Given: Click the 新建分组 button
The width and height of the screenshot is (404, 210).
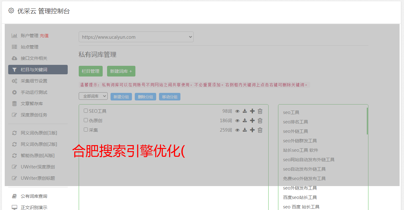Looking at the screenshot, I should [x=121, y=97].
